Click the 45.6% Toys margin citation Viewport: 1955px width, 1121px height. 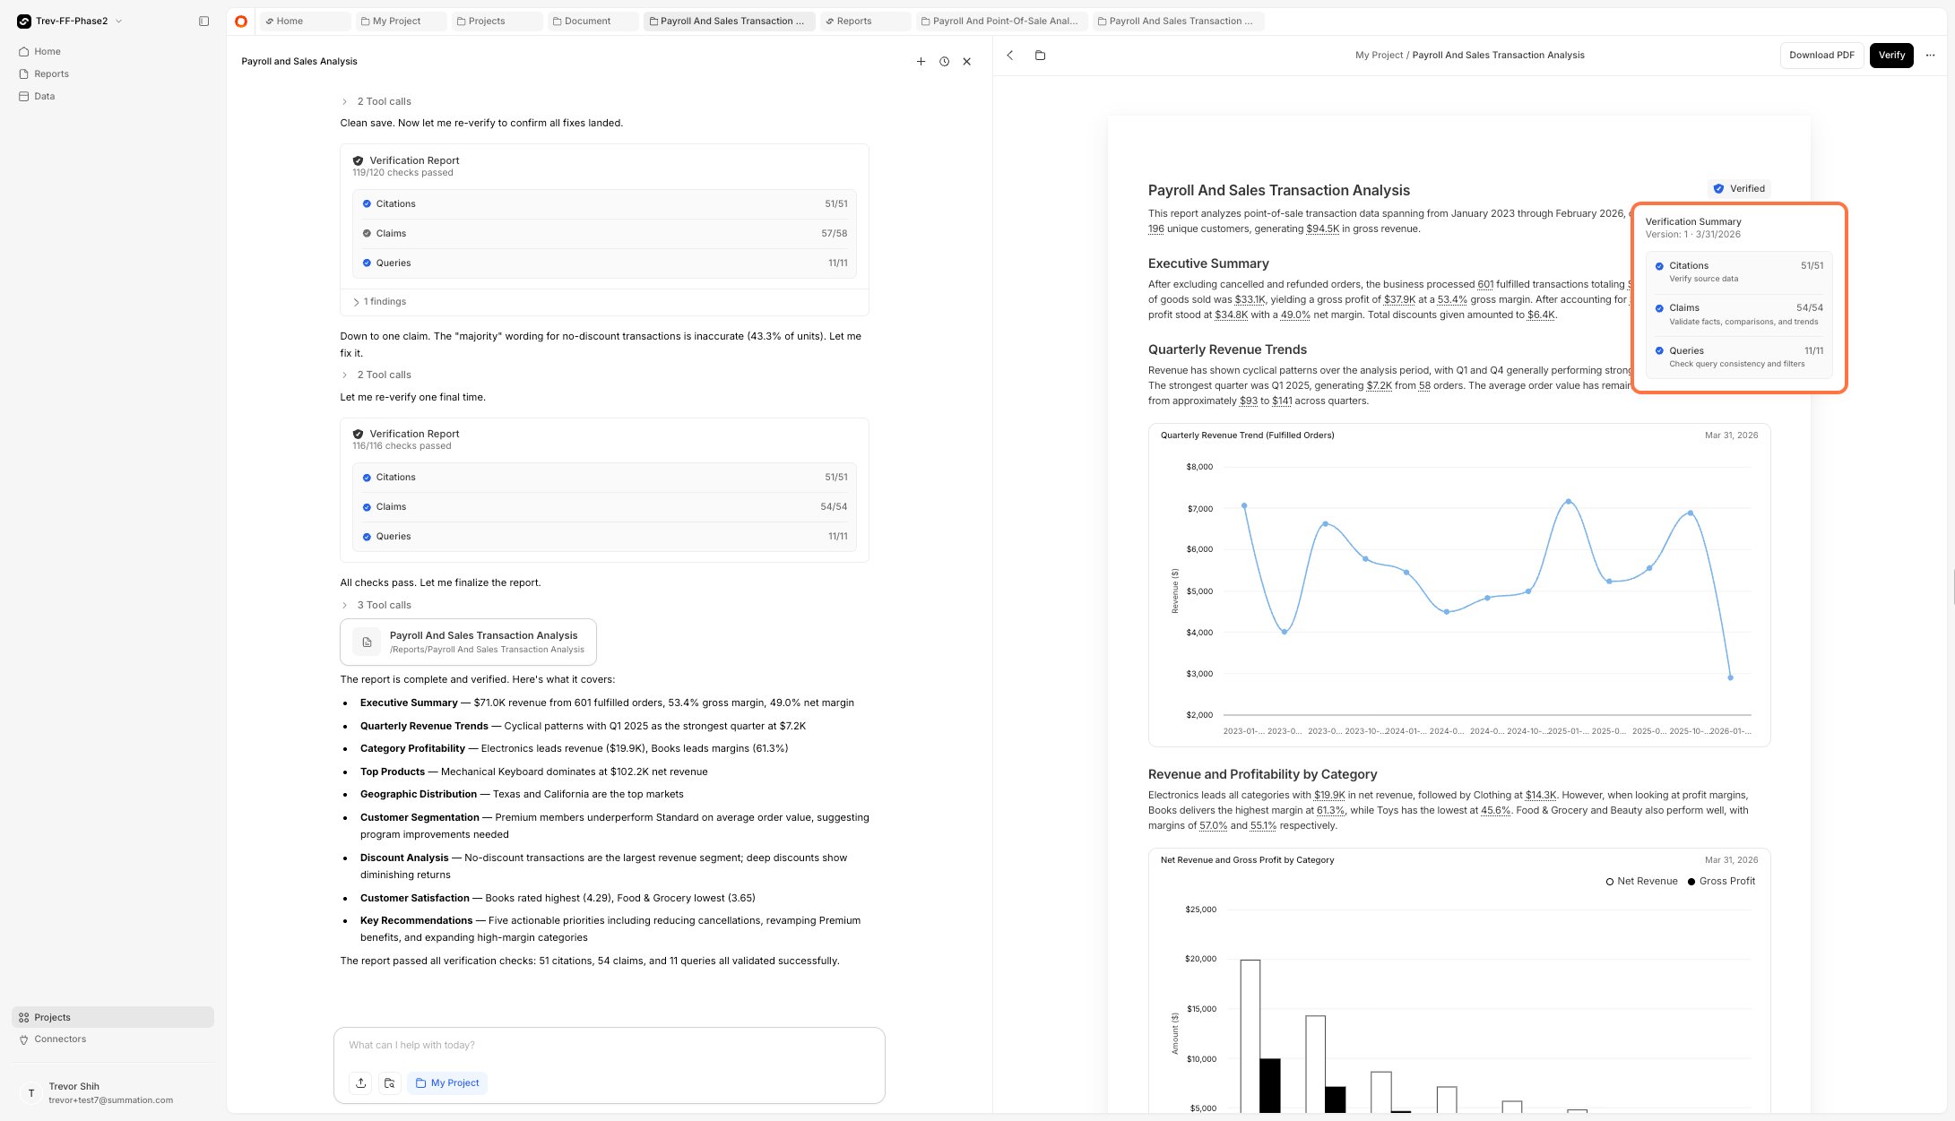pyautogui.click(x=1495, y=810)
